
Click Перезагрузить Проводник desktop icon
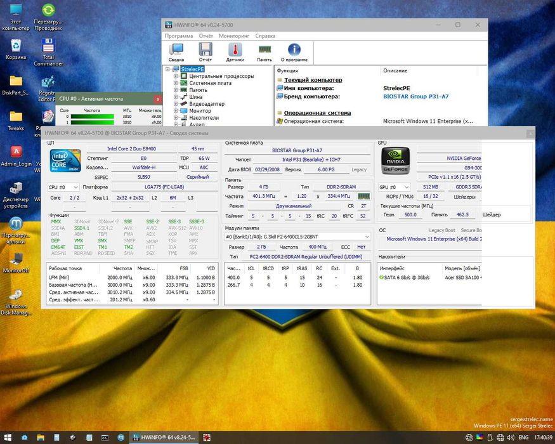coord(48,17)
